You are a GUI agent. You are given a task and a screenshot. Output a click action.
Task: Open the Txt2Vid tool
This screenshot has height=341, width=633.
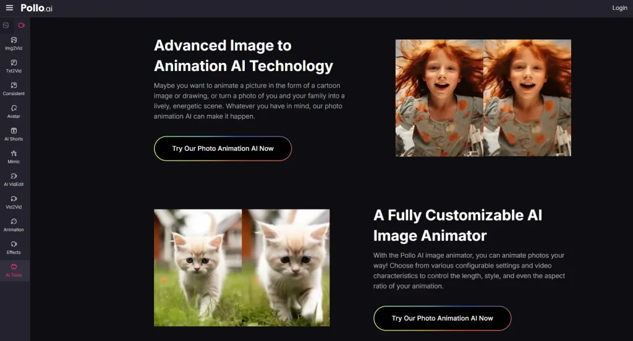[14, 66]
